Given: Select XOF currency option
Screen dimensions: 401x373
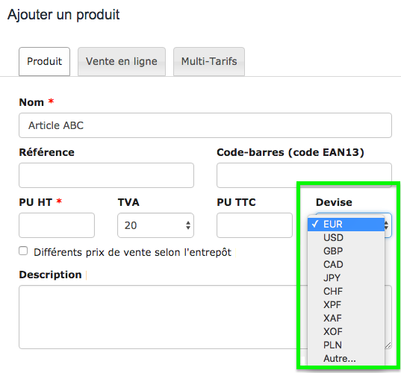Looking at the screenshot, I should click(346, 332).
